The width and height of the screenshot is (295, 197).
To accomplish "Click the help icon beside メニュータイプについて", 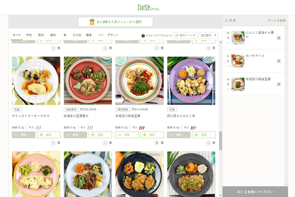I will pos(143,35).
